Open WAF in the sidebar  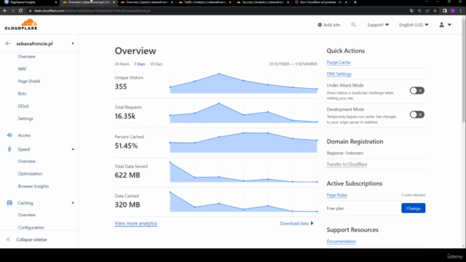point(23,69)
